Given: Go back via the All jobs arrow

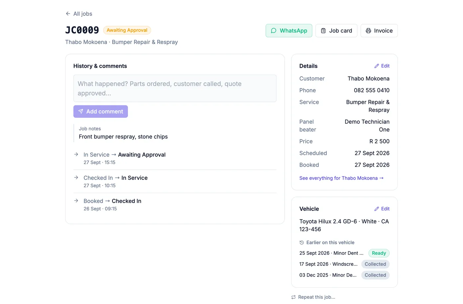Looking at the screenshot, I should pyautogui.click(x=68, y=14).
